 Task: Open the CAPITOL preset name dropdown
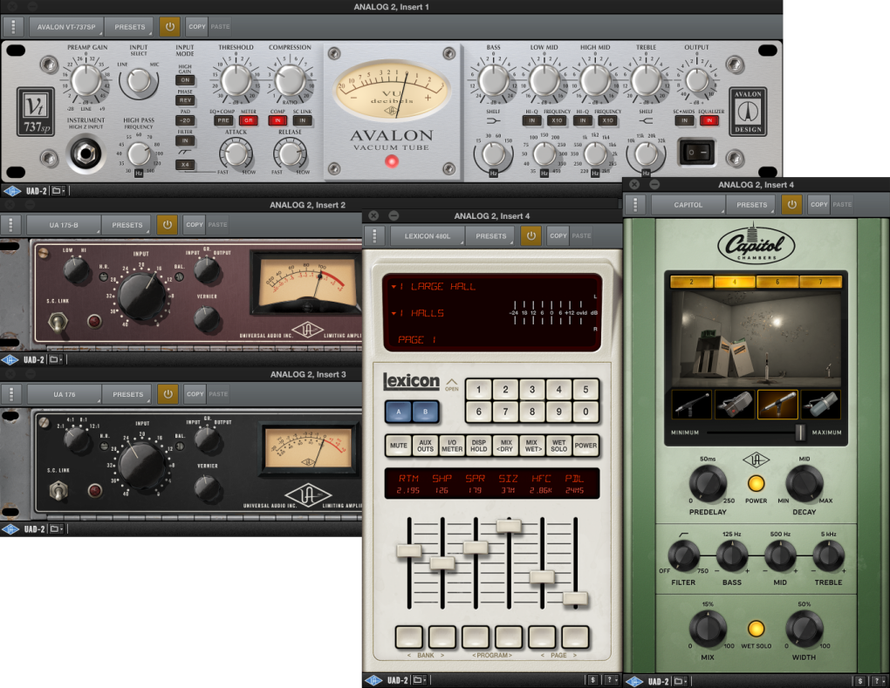pyautogui.click(x=688, y=204)
